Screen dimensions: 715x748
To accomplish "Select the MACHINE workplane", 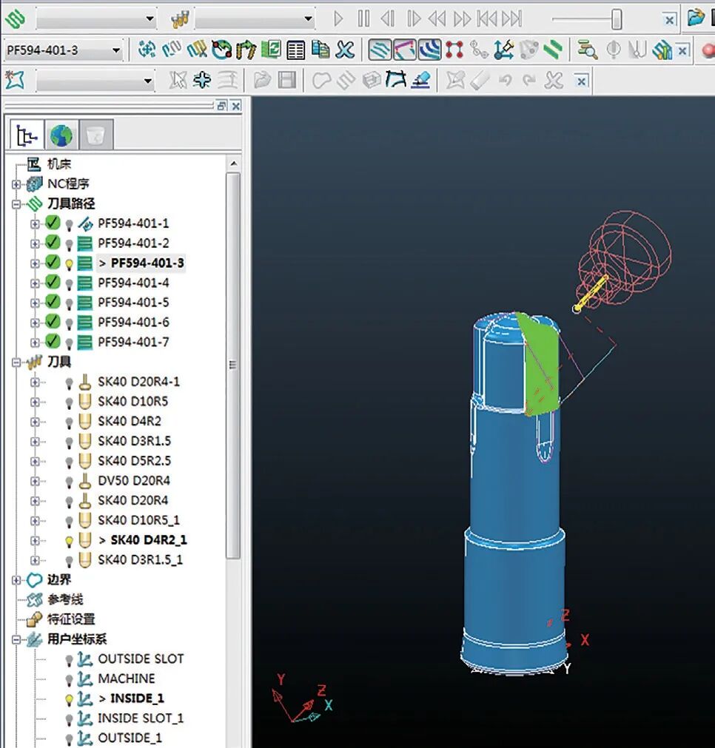I will (x=126, y=678).
